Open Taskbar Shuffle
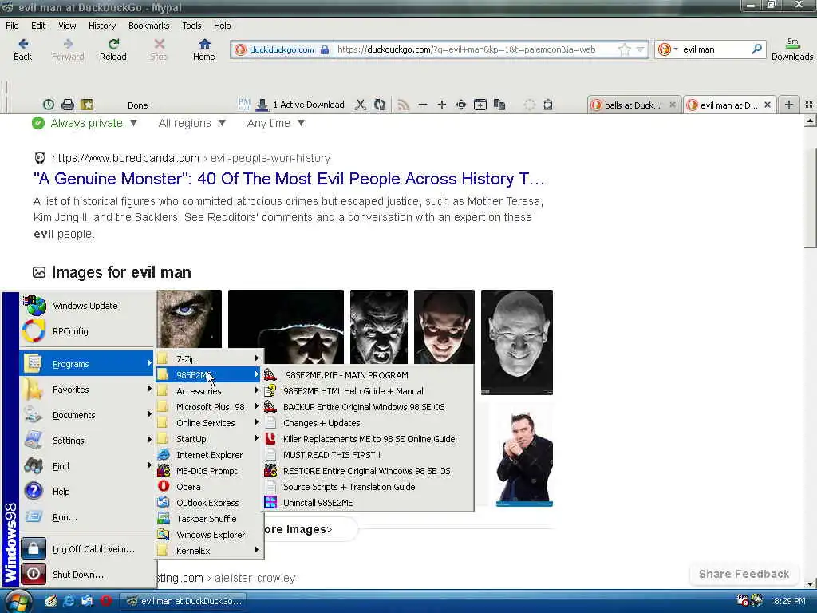The height and width of the screenshot is (613, 817). point(209,519)
